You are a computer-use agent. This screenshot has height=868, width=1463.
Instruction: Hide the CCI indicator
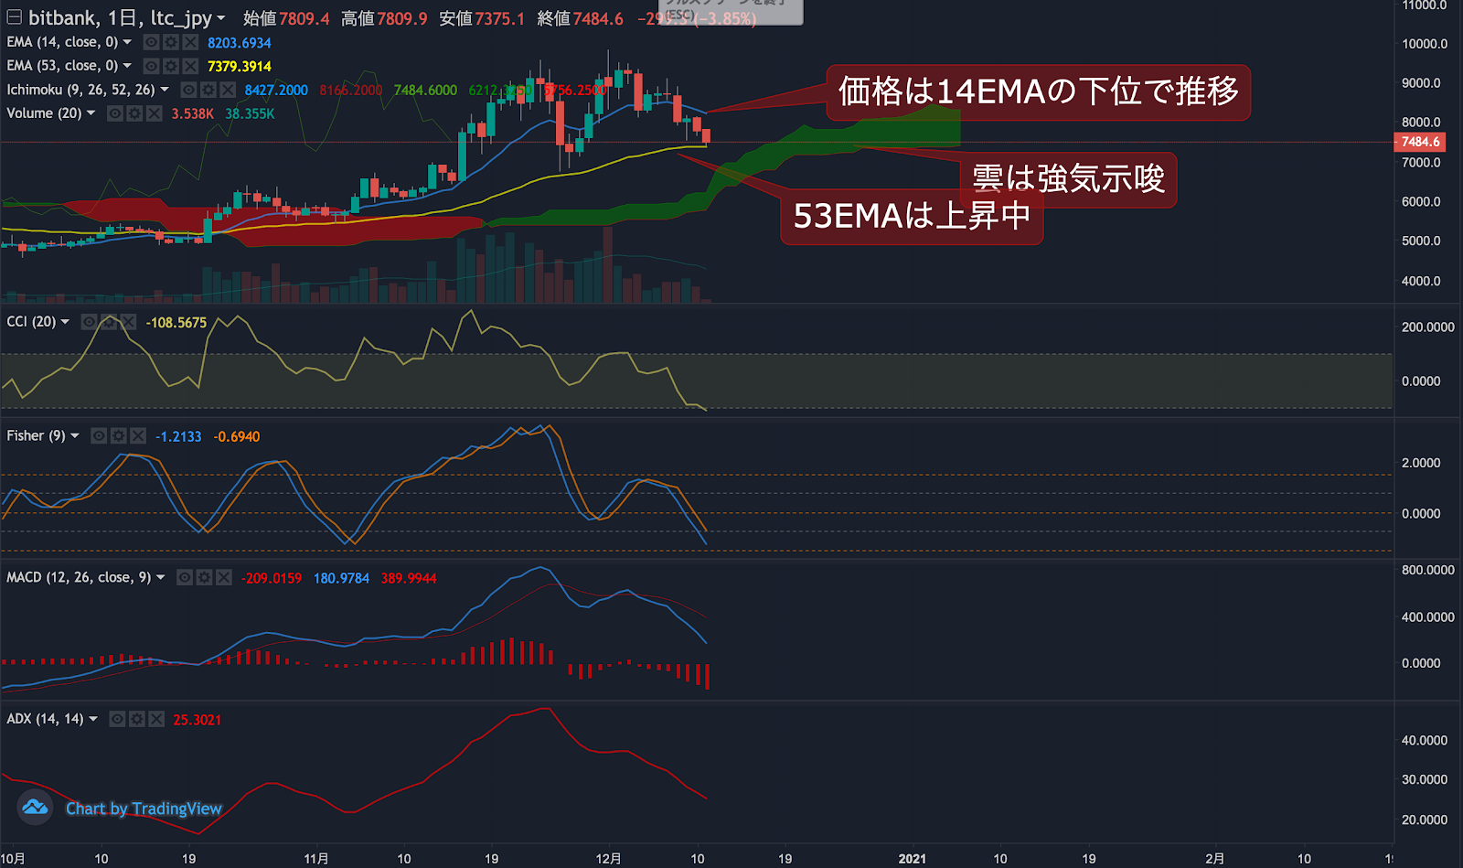coord(90,322)
